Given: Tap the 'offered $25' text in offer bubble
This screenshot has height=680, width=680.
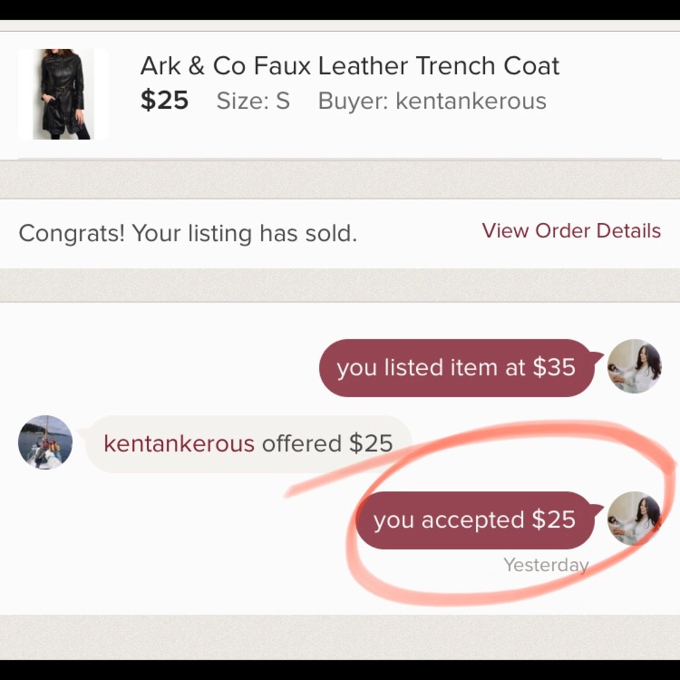Looking at the screenshot, I should tap(327, 444).
